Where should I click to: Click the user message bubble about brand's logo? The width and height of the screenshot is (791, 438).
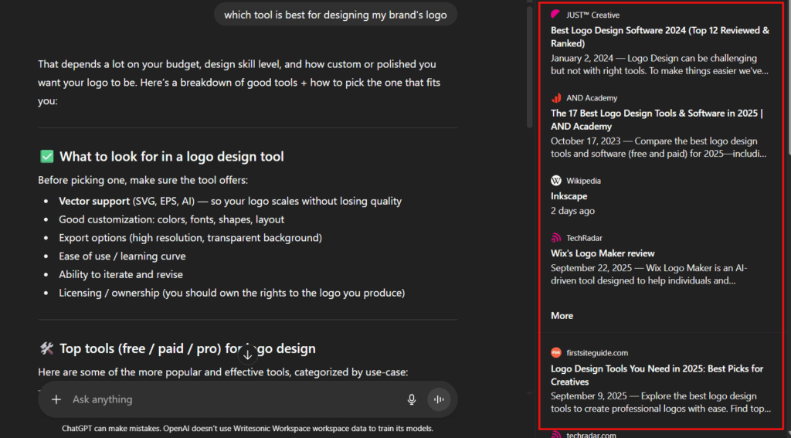point(335,15)
